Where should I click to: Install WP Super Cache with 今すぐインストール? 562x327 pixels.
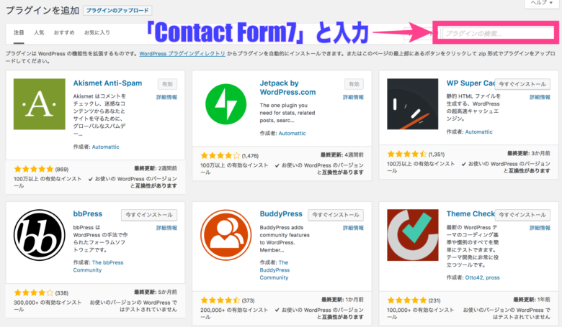[522, 84]
